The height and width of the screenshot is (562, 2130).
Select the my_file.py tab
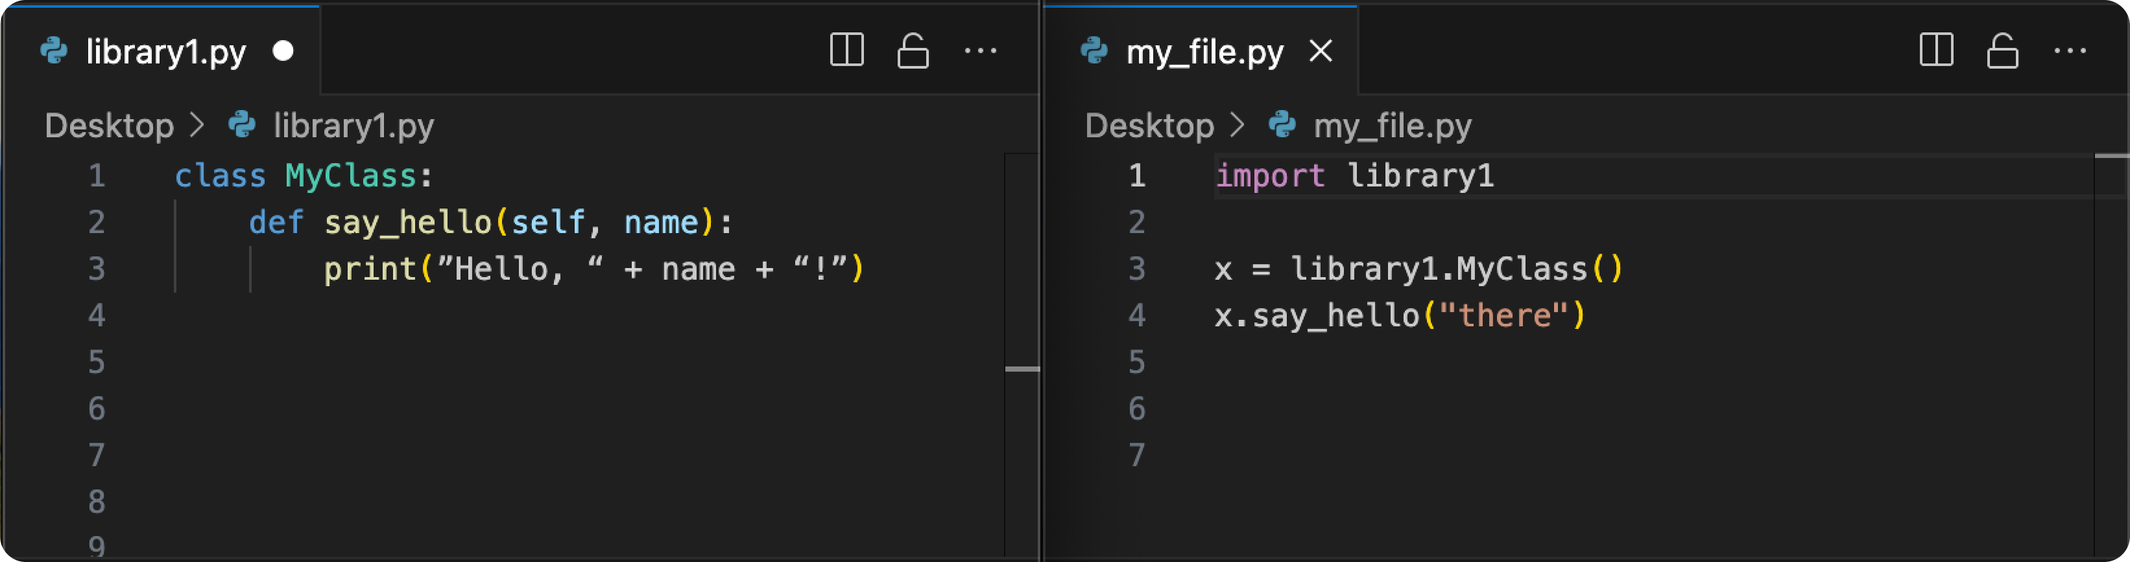point(1204,52)
